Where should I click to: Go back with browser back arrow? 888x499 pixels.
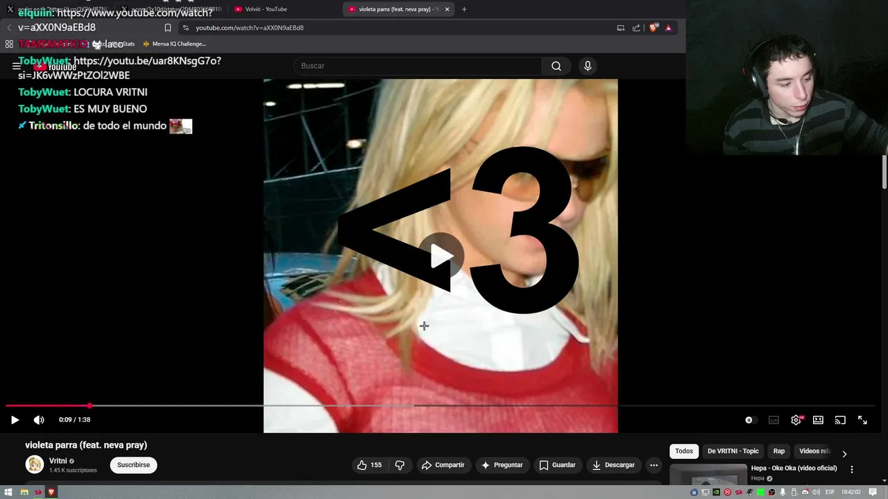coord(9,28)
